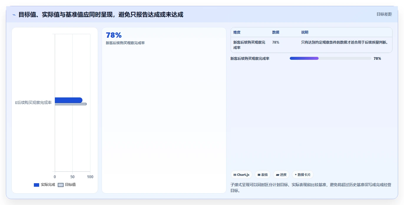Click the 数据 table column header
Viewport: 404px width, 205px height.
tap(276, 32)
